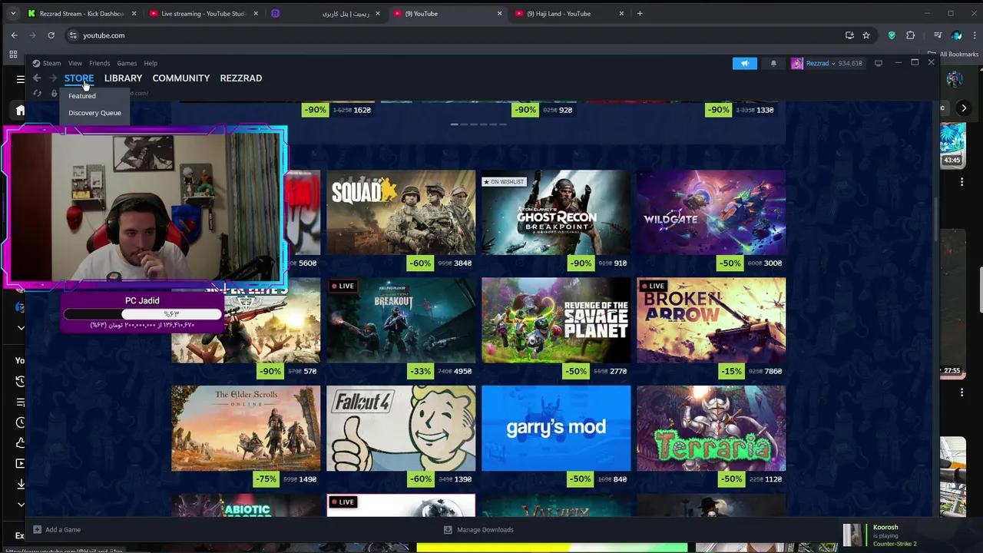Click the LIVE badge on Broken Arrow

click(x=652, y=286)
